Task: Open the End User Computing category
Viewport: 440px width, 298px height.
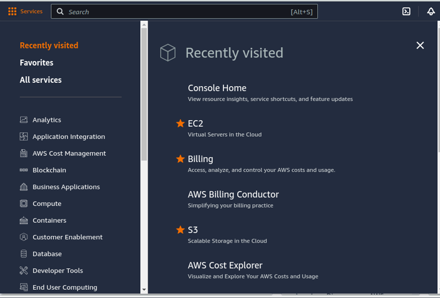Action: click(x=65, y=288)
